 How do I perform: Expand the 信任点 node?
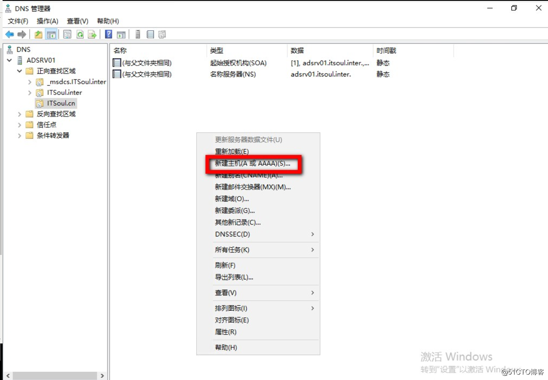point(20,125)
